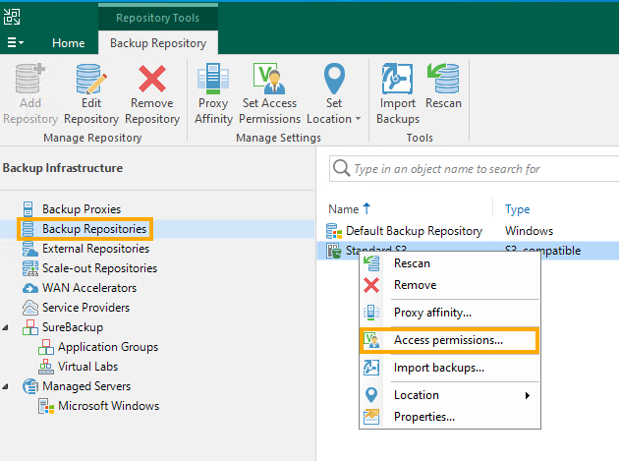Click the Add Repository ribbon icon
This screenshot has height=461, width=619.
pyautogui.click(x=30, y=79)
